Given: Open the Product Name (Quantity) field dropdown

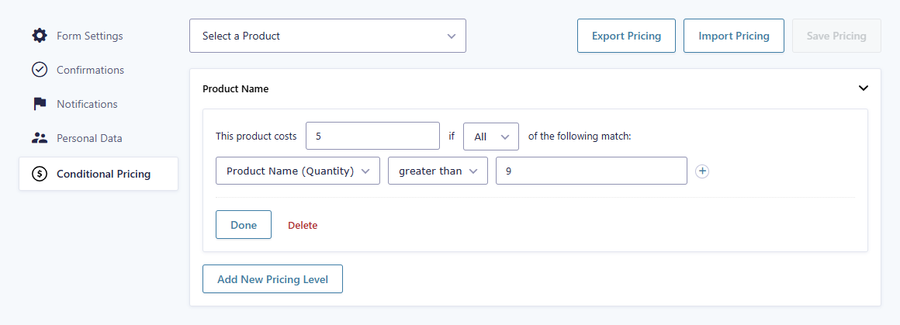Looking at the screenshot, I should pos(298,171).
